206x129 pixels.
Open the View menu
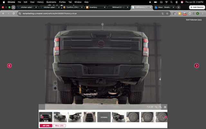32,2
